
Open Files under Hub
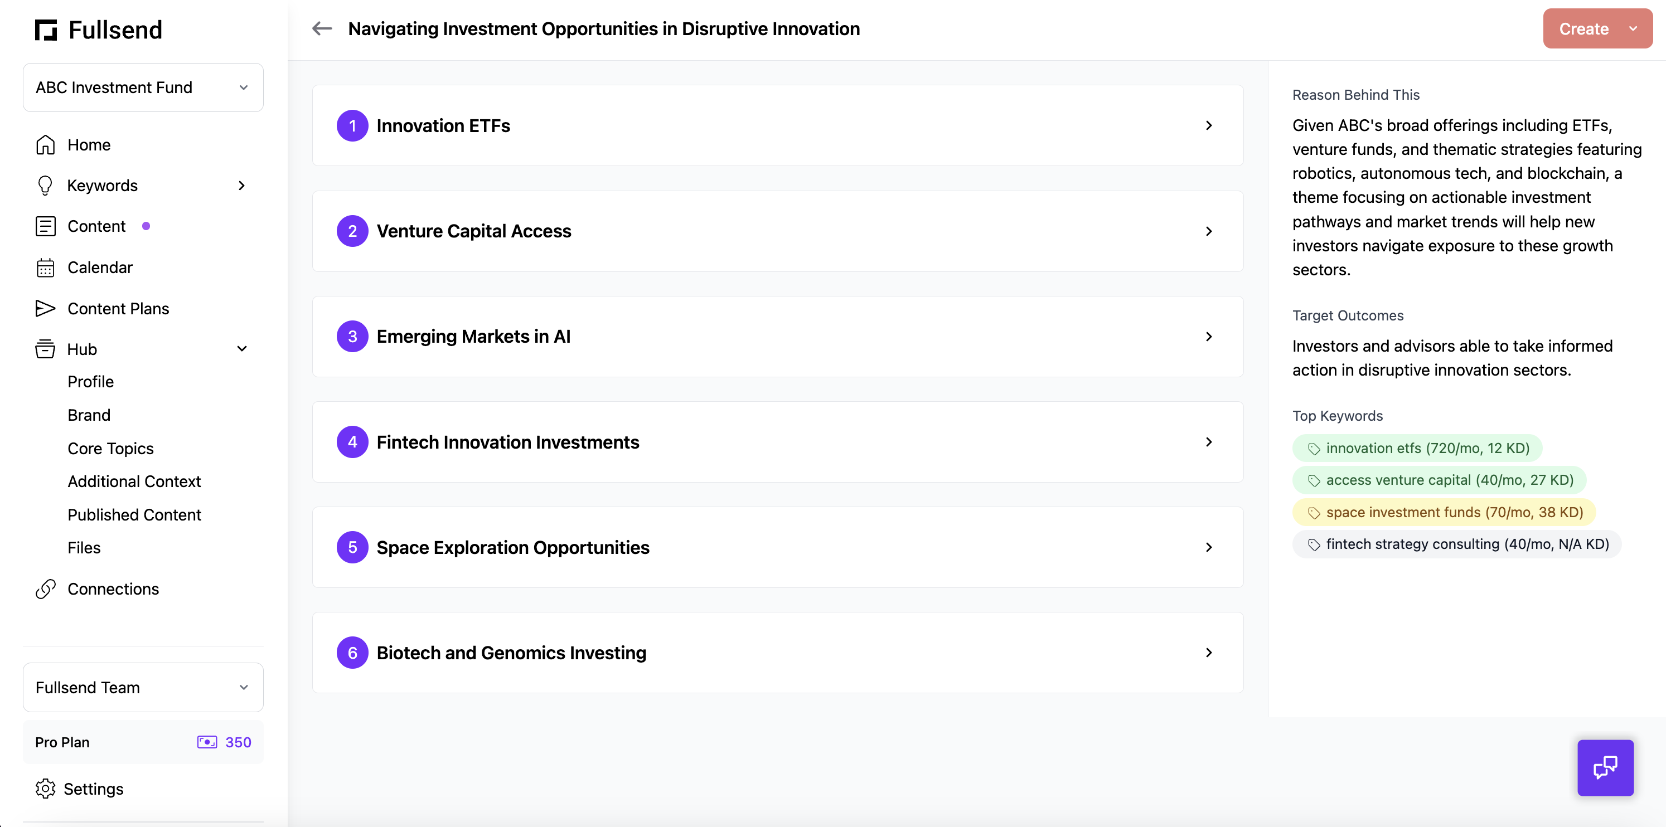tap(84, 548)
